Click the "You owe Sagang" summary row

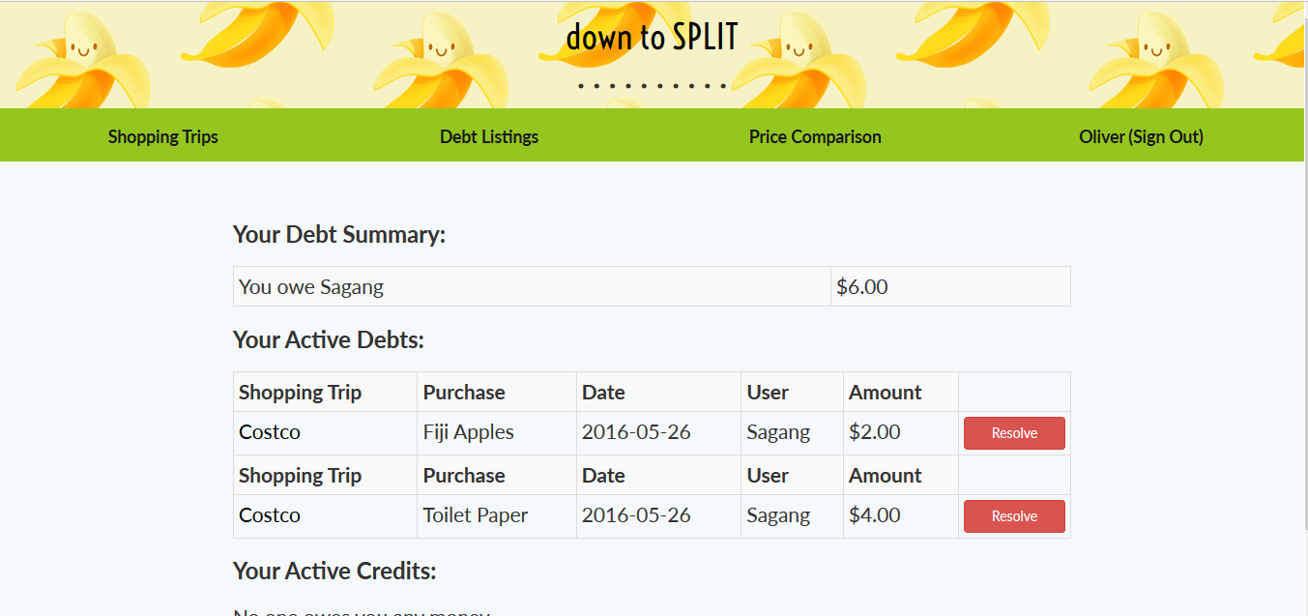(x=311, y=286)
